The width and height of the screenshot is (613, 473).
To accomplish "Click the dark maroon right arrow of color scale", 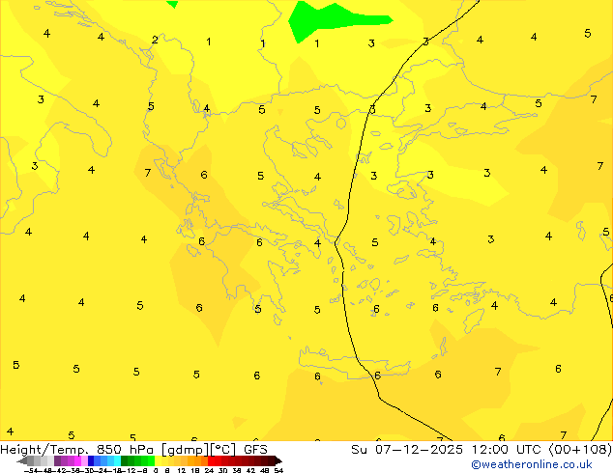I will (x=278, y=460).
